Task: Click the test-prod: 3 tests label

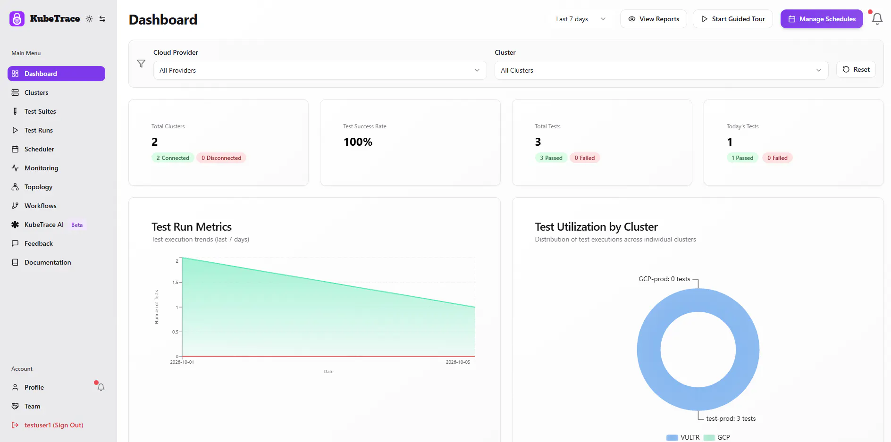Action: [x=731, y=418]
